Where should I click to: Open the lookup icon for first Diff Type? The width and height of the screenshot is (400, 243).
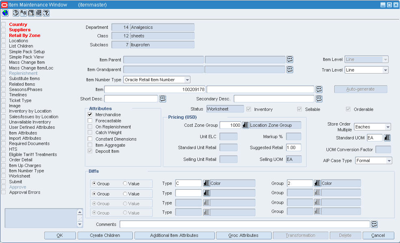pyautogui.click(x=206, y=183)
